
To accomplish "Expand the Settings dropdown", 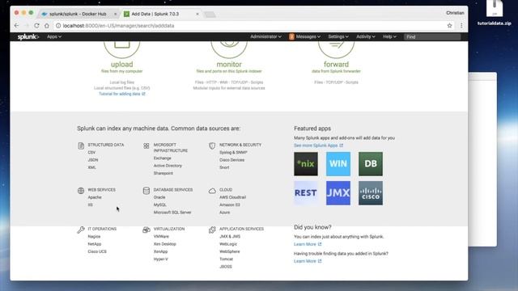I will pos(338,36).
